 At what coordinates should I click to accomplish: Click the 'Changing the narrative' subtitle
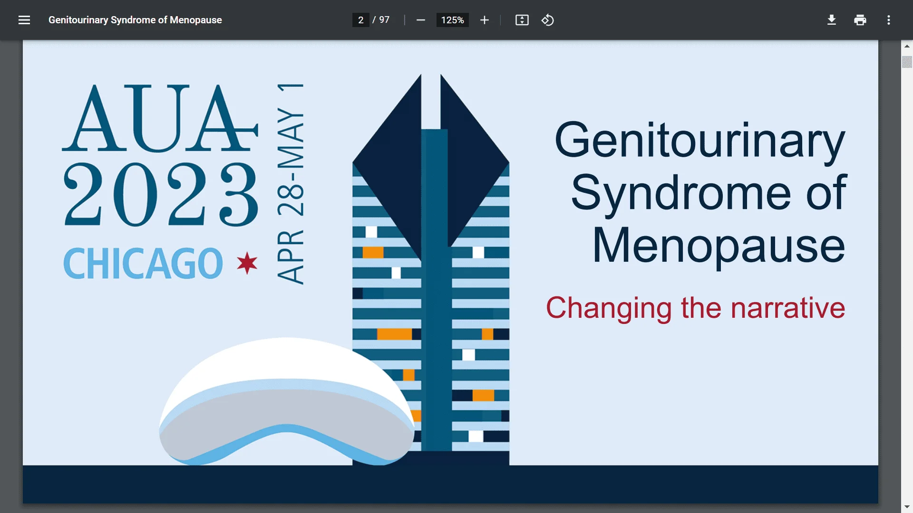pos(695,308)
